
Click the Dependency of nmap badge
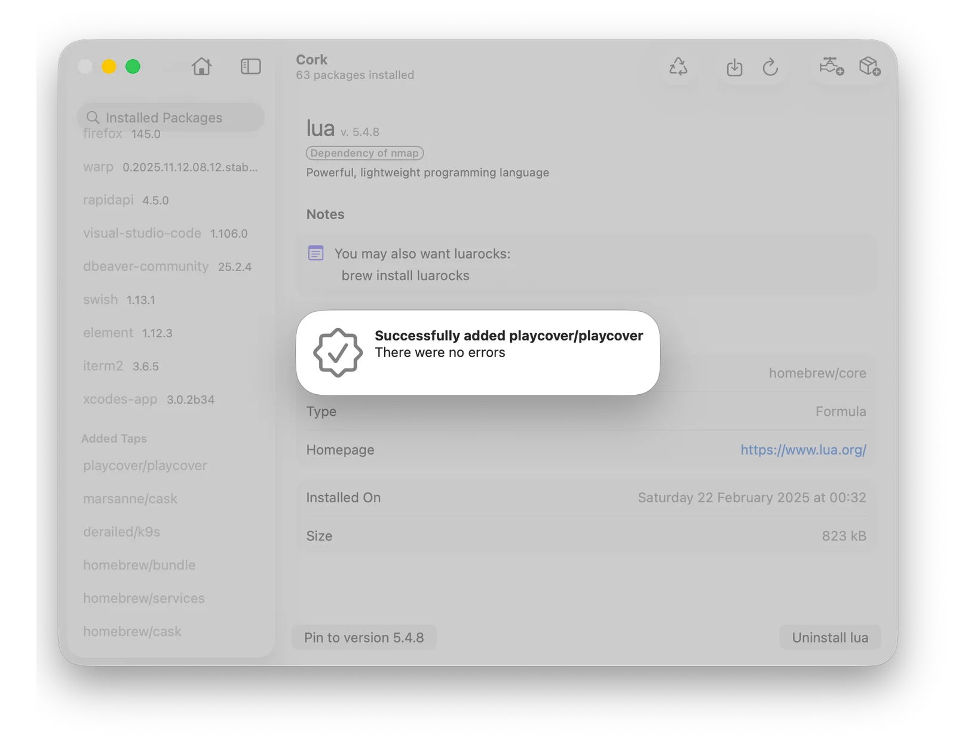coord(364,153)
